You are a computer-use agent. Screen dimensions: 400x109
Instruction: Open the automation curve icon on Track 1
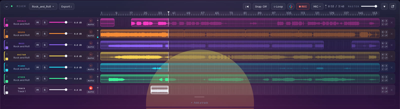386,92
